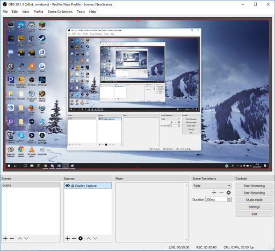
Task: Click Start Streaming button
Action: [x=254, y=186]
